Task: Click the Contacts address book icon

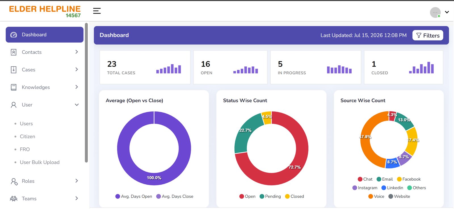Action: point(13,52)
